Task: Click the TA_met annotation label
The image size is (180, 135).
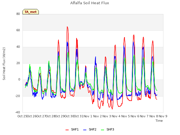Action: click(x=31, y=12)
